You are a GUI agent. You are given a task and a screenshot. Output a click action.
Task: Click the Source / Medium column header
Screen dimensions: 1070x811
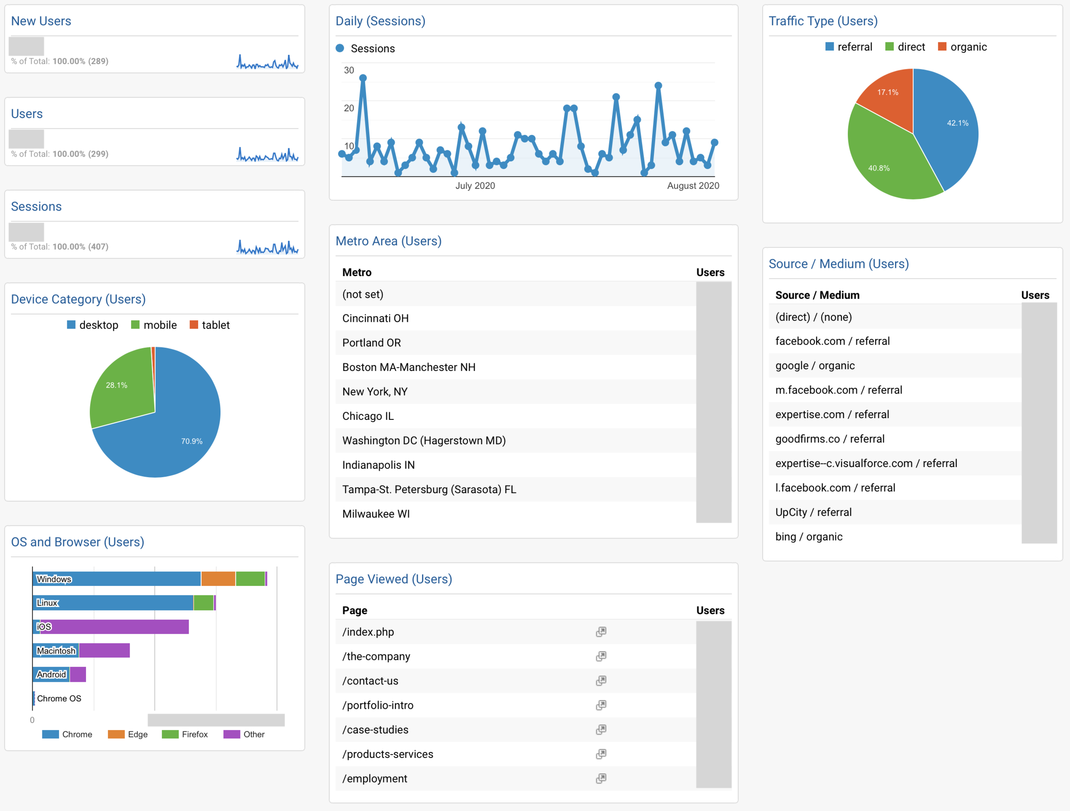point(817,295)
